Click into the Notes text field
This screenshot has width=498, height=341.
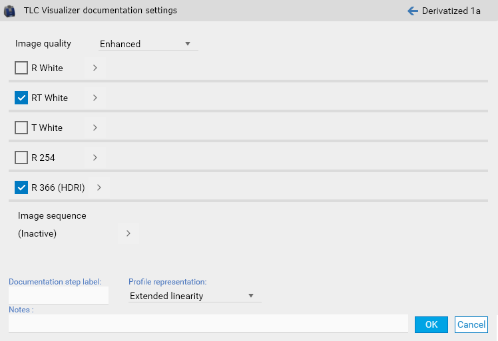click(208, 324)
